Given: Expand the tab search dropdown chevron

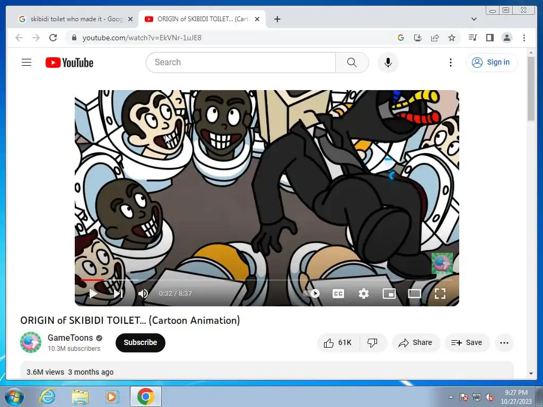Looking at the screenshot, I should pyautogui.click(x=474, y=19).
